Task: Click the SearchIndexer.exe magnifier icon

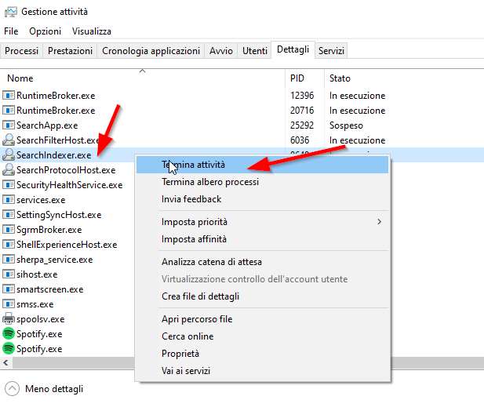Action: [x=9, y=155]
